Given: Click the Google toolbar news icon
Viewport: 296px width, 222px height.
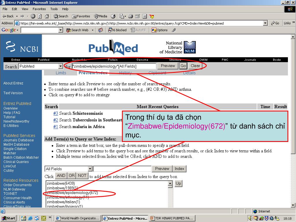Looking at the screenshot, I should pyautogui.click(x=101, y=30).
